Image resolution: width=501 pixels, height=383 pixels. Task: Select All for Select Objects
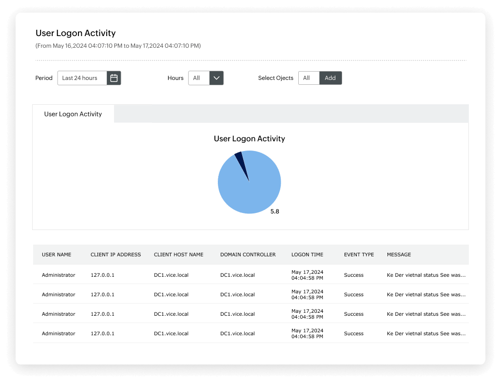pyautogui.click(x=308, y=77)
